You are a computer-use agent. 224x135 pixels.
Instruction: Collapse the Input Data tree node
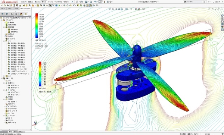(1, 20)
